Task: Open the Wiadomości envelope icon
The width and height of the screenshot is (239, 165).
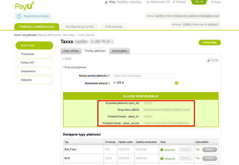Action: point(148,2)
